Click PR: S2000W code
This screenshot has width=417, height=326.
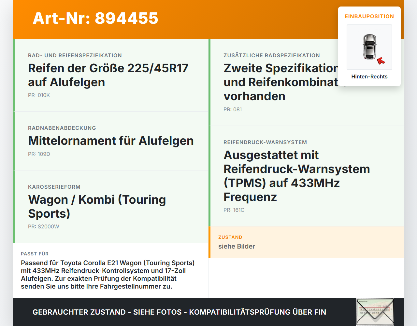point(44,227)
